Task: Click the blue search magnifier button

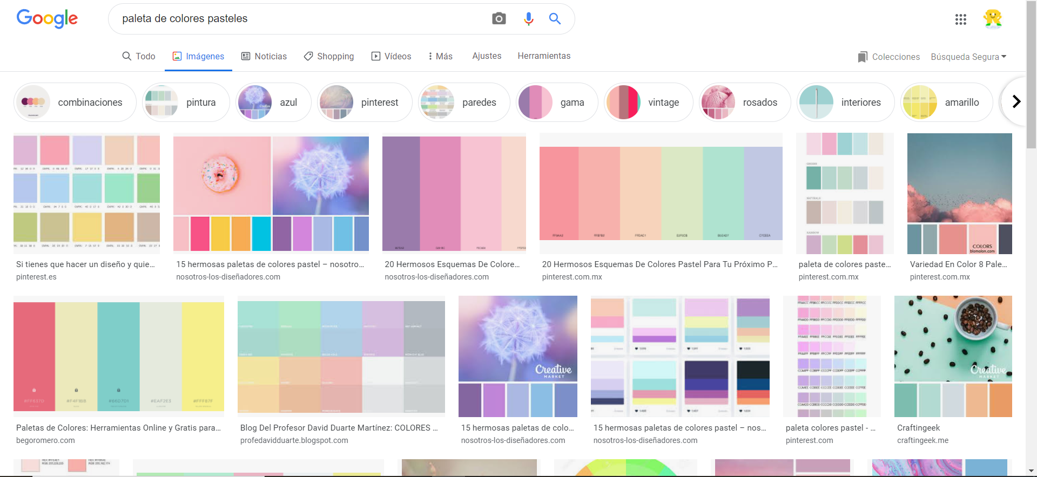Action: pos(555,19)
